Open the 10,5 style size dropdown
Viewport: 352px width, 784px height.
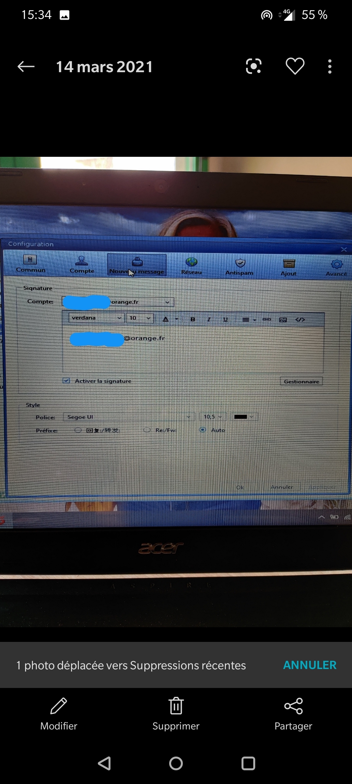[x=213, y=417]
